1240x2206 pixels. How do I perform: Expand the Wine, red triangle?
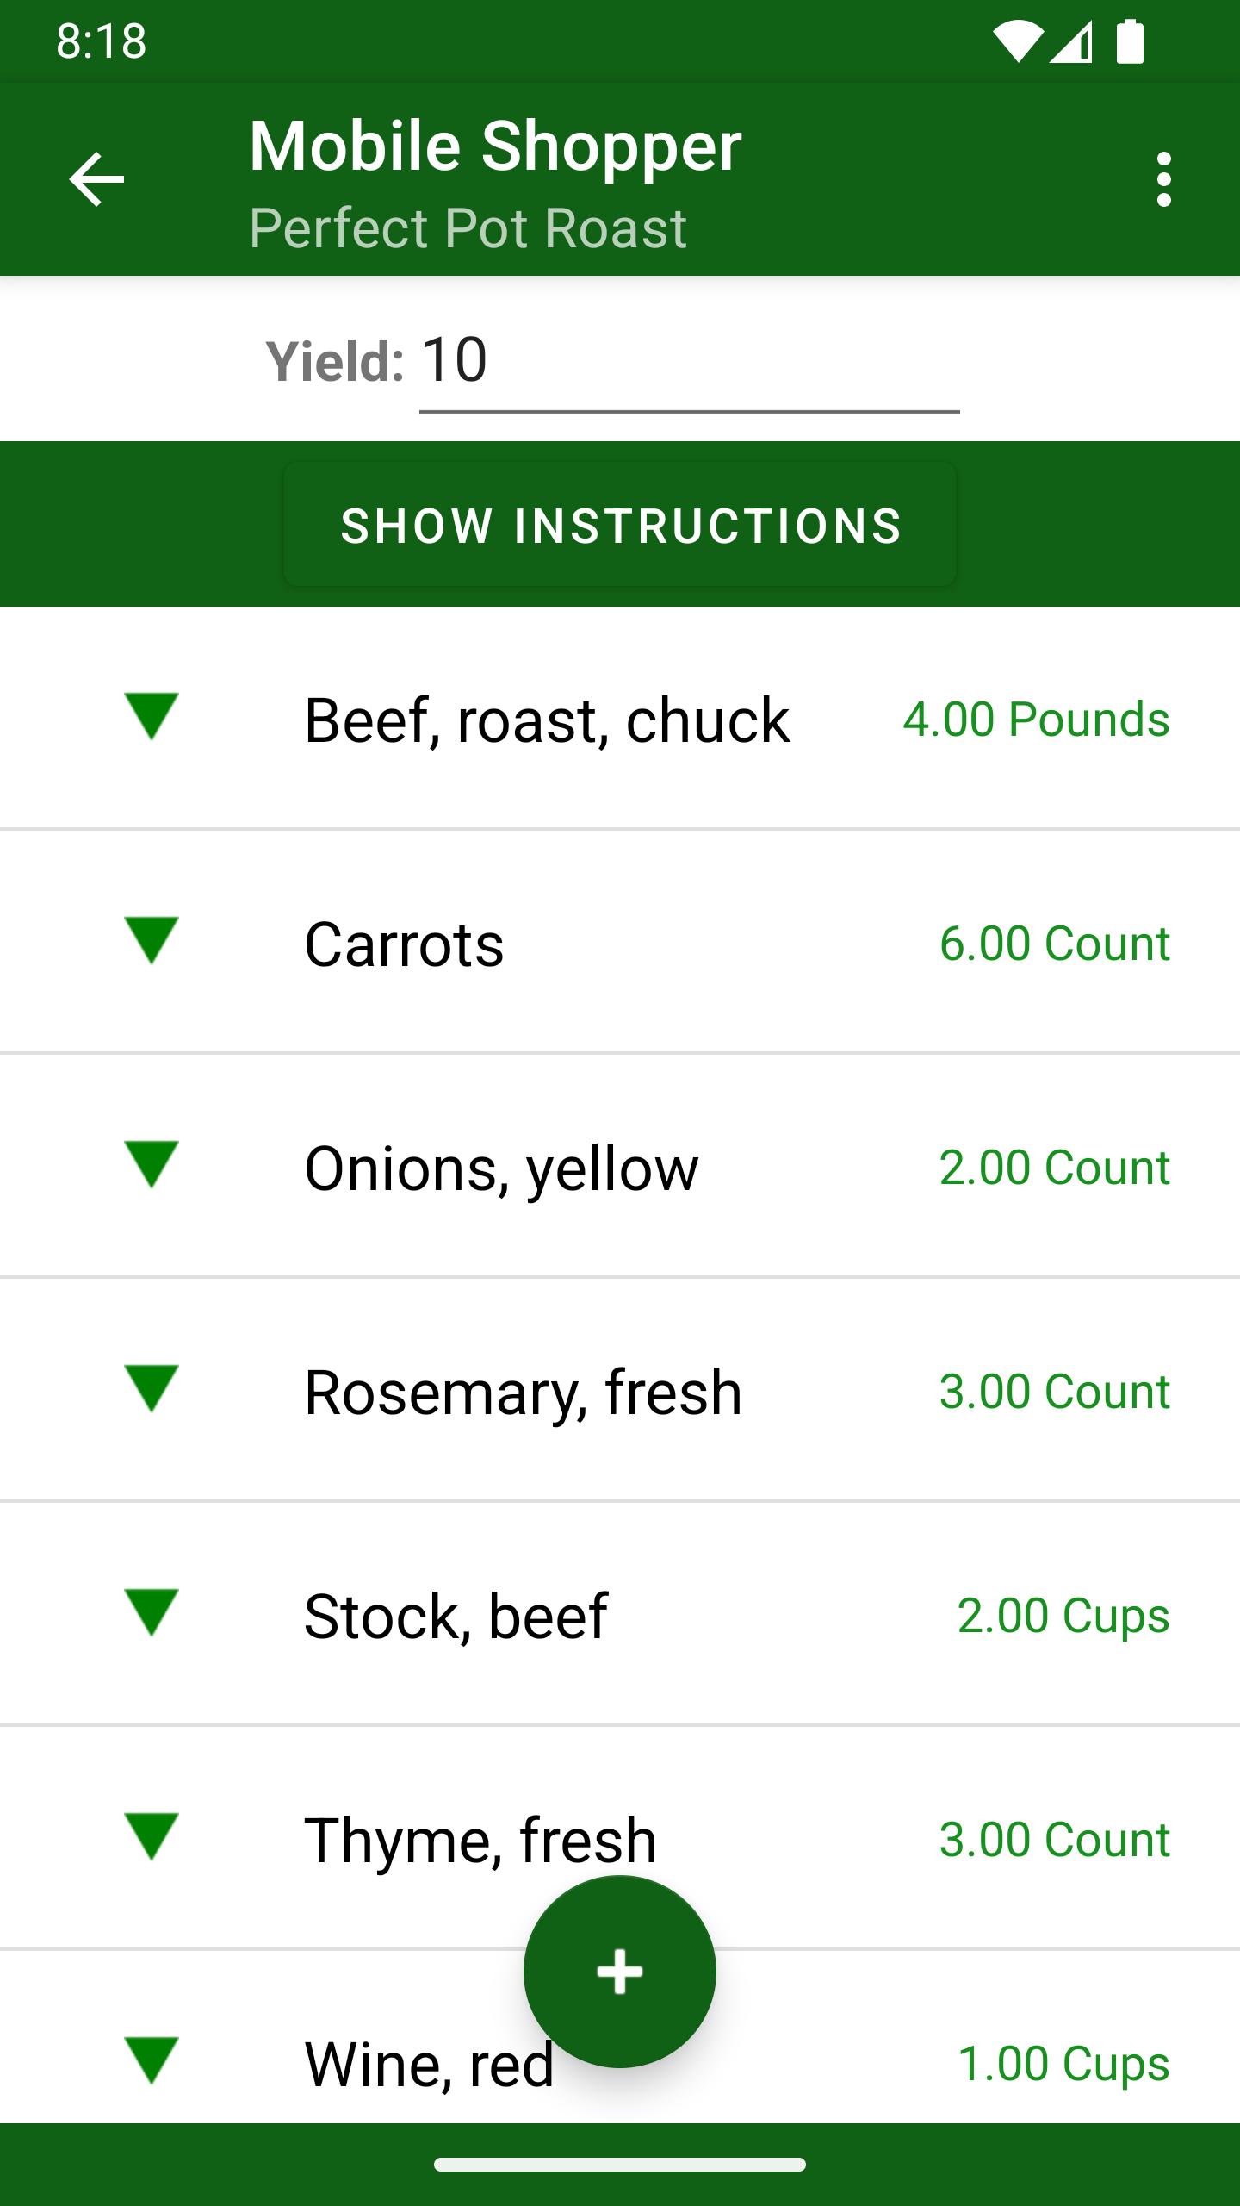[152, 2060]
